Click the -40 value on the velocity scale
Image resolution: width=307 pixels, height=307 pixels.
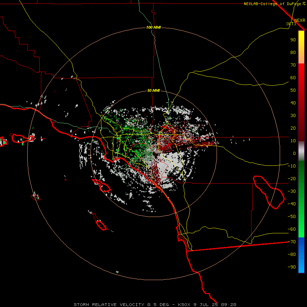[292, 204]
